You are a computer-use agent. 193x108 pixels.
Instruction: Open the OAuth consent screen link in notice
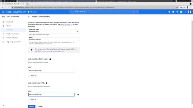(x=44, y=51)
